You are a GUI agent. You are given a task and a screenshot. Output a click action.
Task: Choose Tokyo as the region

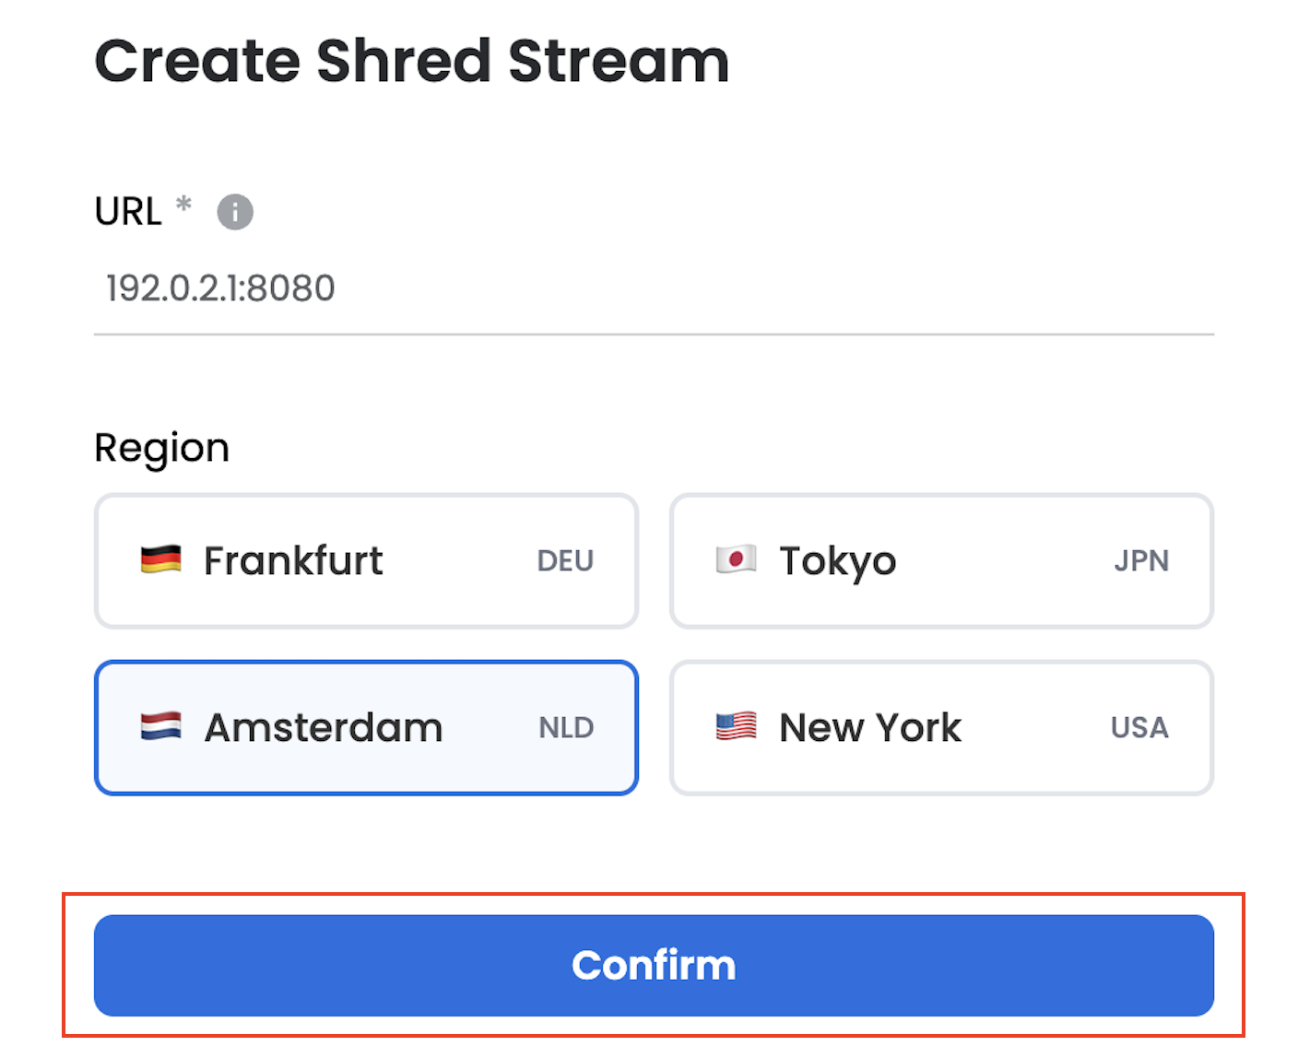coord(941,560)
